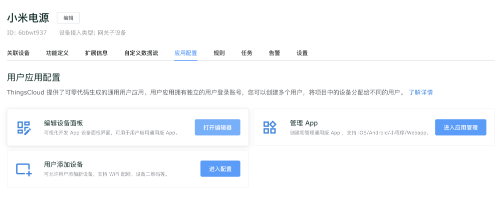
Task: Click the 进入配置 button
Action: (220, 169)
